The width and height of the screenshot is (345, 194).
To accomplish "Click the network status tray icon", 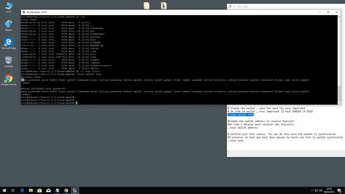I will coord(316,190).
